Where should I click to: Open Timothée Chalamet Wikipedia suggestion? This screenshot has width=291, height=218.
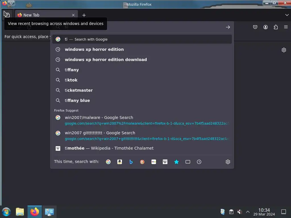142,148
